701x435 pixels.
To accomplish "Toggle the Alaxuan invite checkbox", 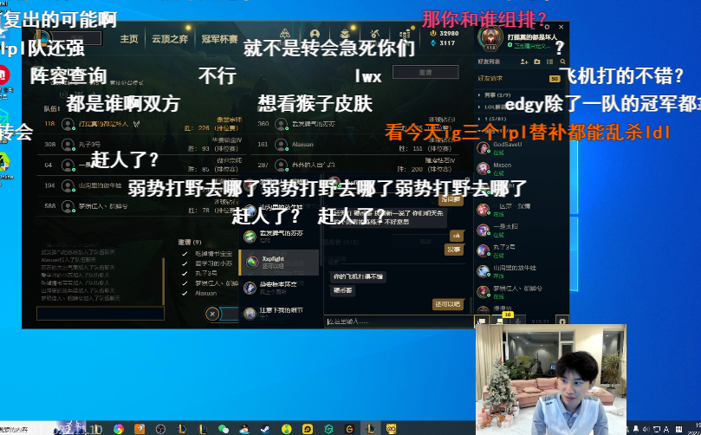I will [185, 293].
